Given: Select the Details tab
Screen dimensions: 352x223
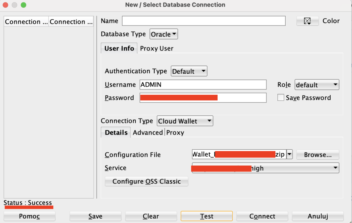Looking at the screenshot, I should (x=116, y=132).
